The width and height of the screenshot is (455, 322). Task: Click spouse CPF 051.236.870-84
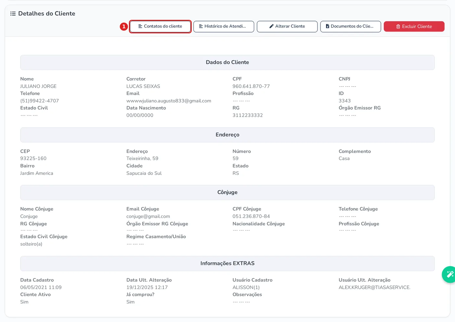pyautogui.click(x=251, y=216)
